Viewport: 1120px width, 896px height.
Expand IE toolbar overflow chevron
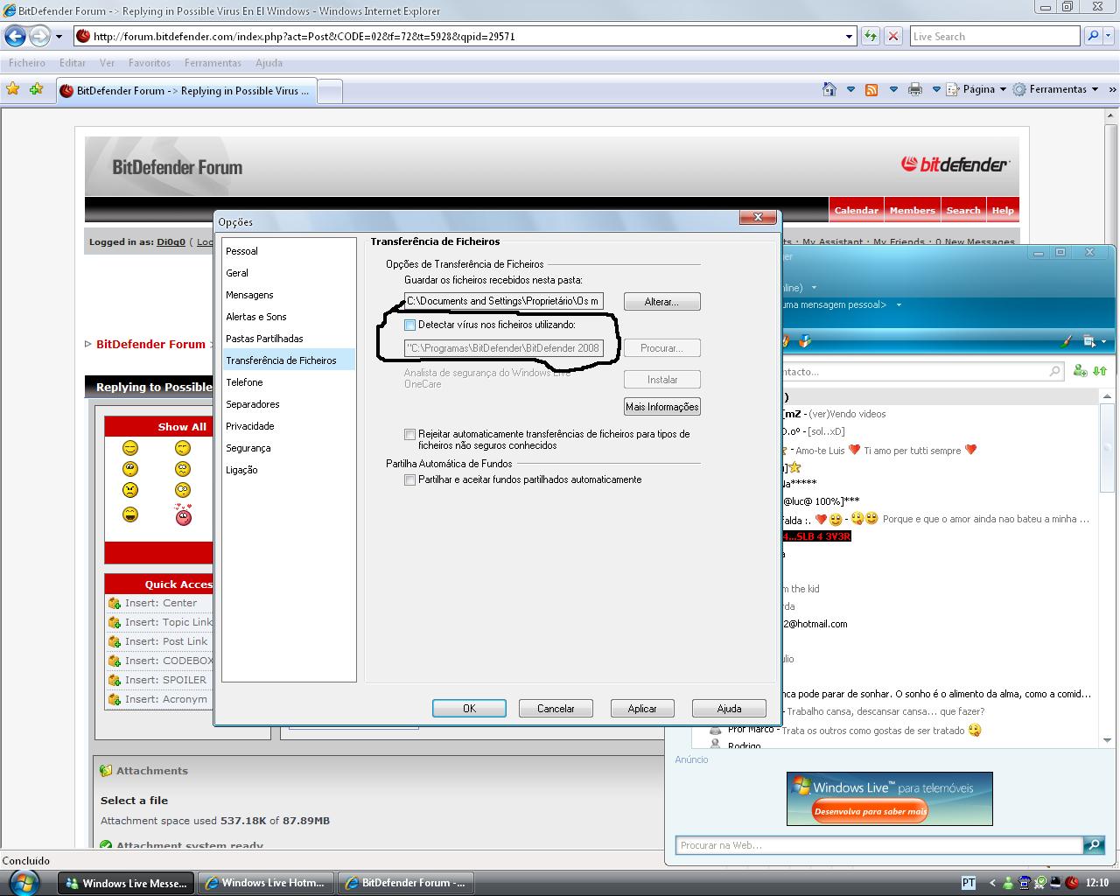coord(1112,89)
